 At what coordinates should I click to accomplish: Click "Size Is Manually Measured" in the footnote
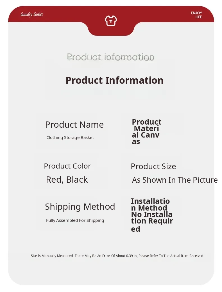point(52,256)
